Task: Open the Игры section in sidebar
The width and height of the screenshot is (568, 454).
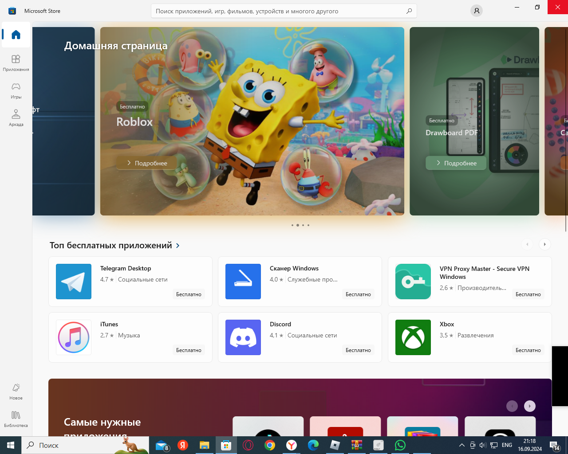Action: 16,90
